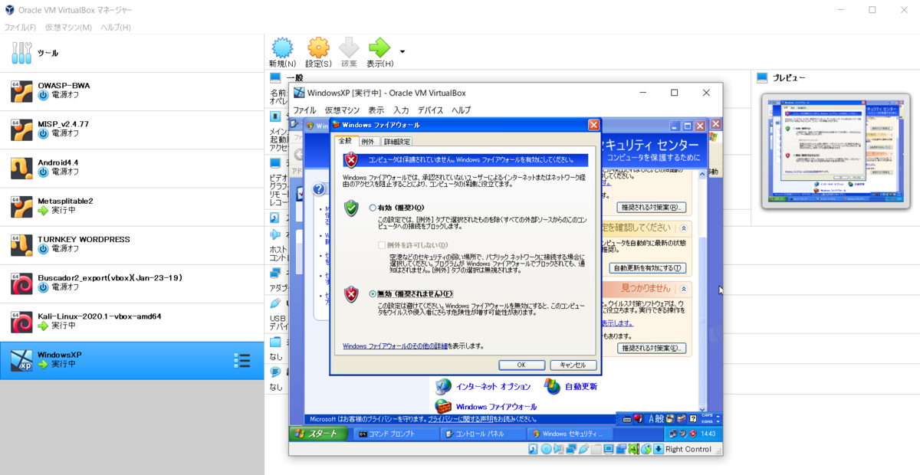The image size is (920, 475).
Task: Switch to コマンド プロンプト taskbar button
Action: coord(396,434)
